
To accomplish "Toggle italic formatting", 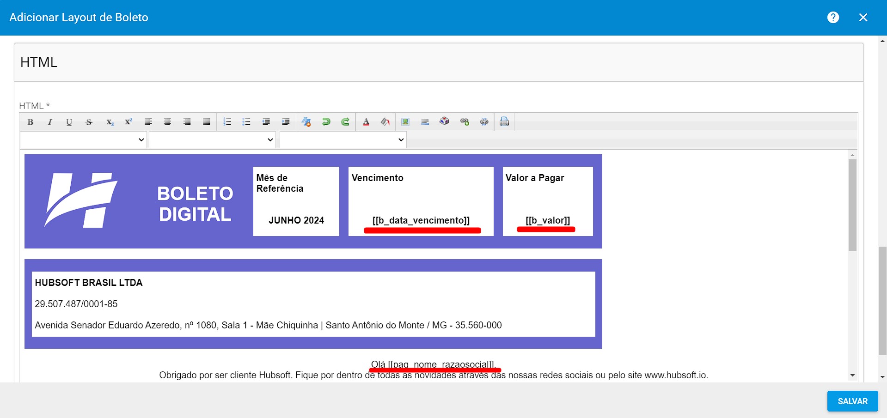I will pos(49,122).
